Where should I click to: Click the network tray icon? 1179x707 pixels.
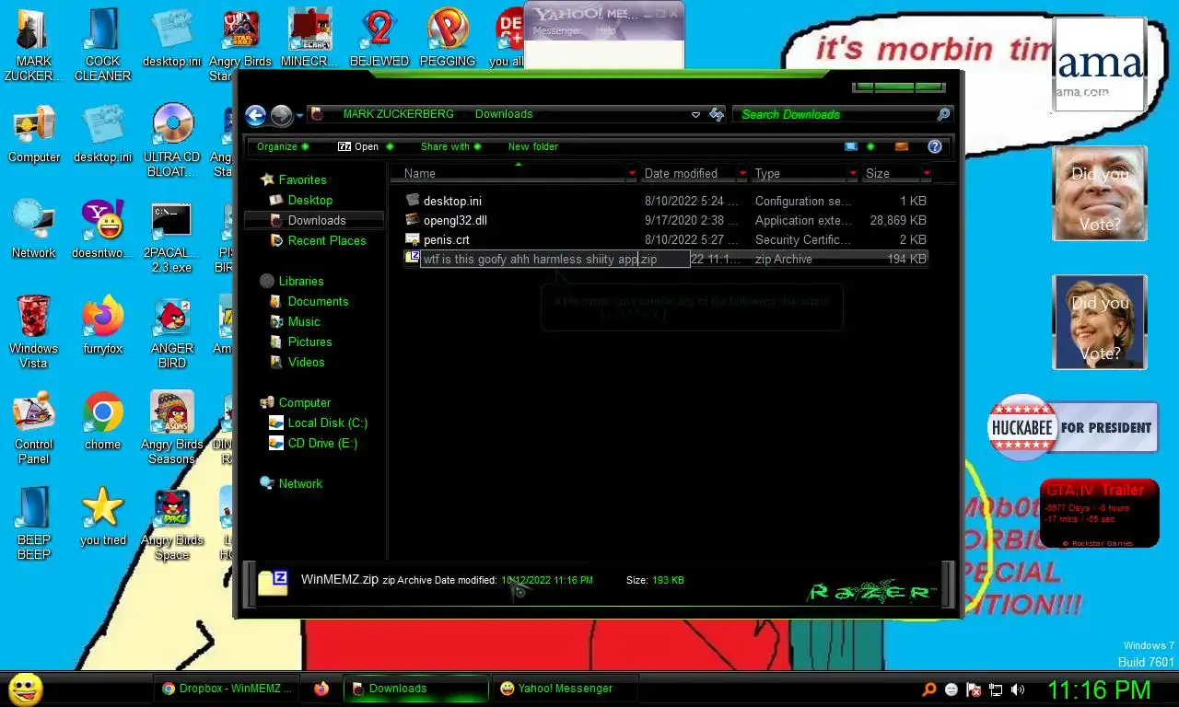995,690
